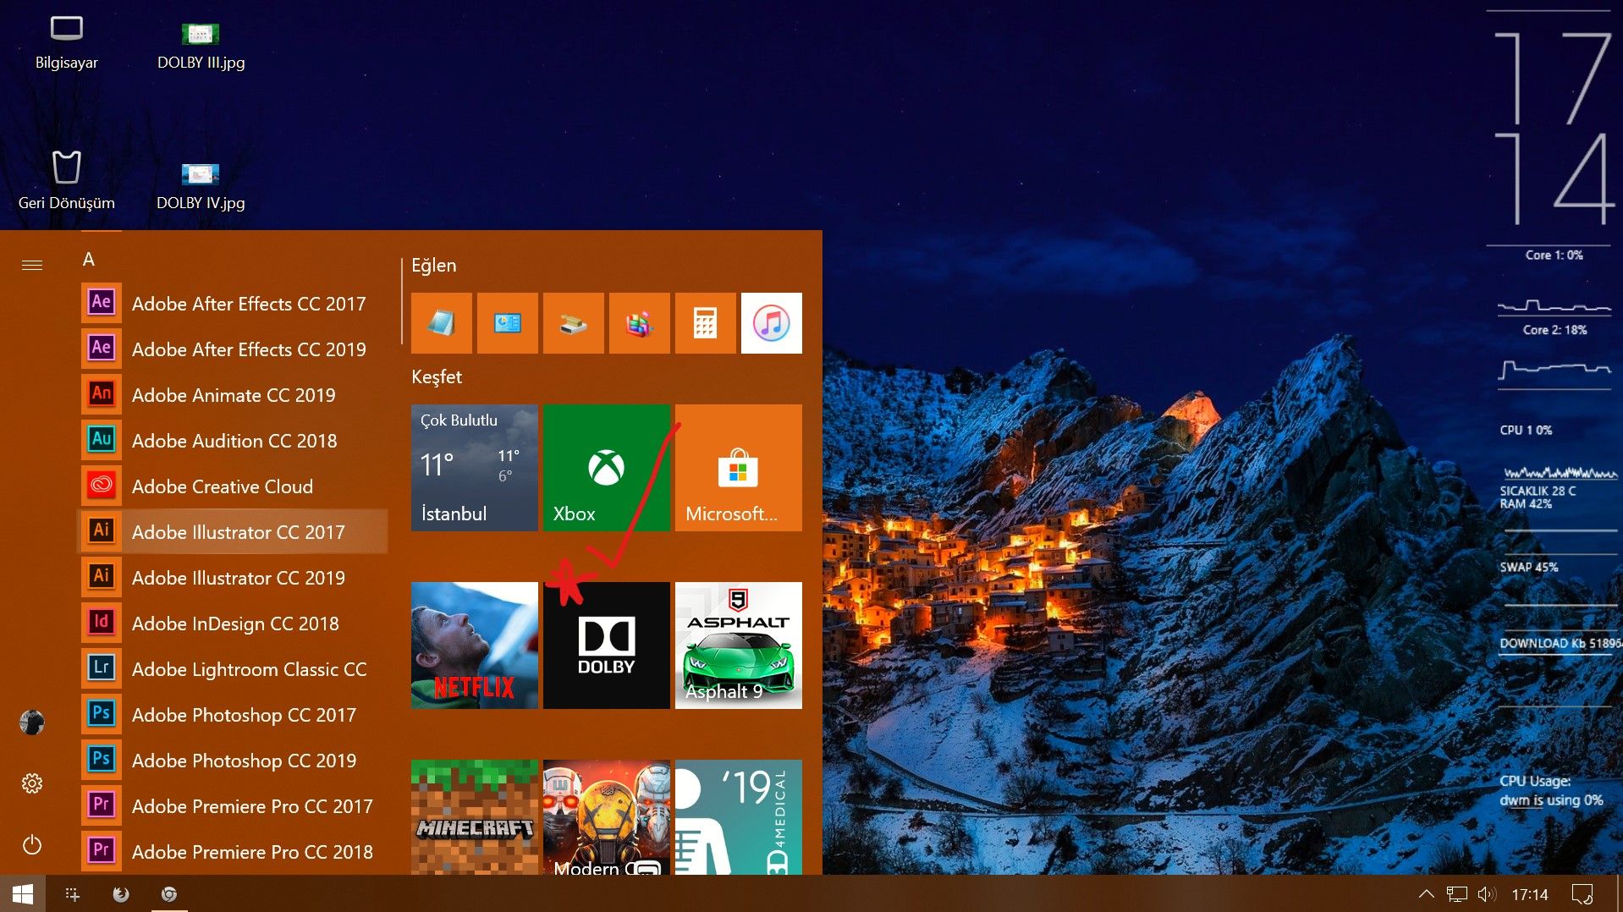
Task: Open the İstanbul weather tile
Action: coord(475,468)
